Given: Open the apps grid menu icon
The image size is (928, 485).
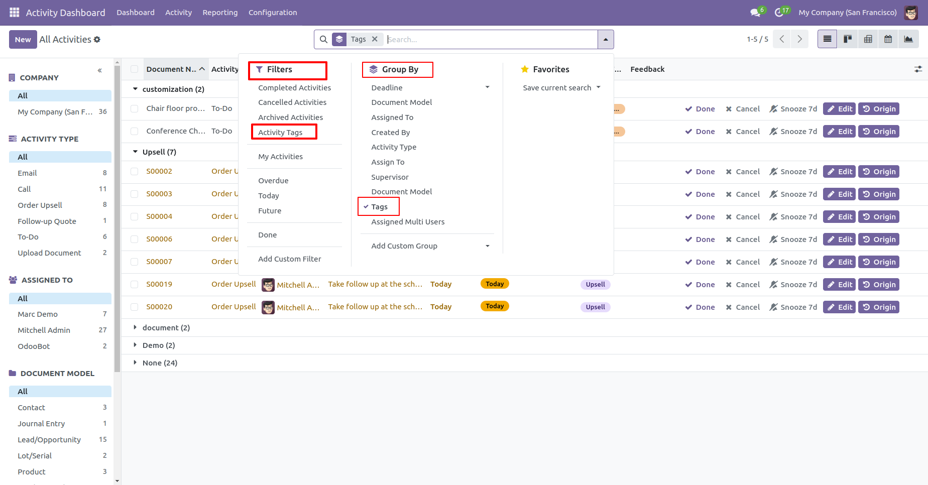Looking at the screenshot, I should 14,12.
